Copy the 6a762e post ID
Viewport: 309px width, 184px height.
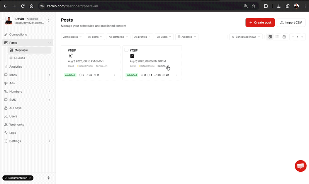pyautogui.click(x=106, y=66)
